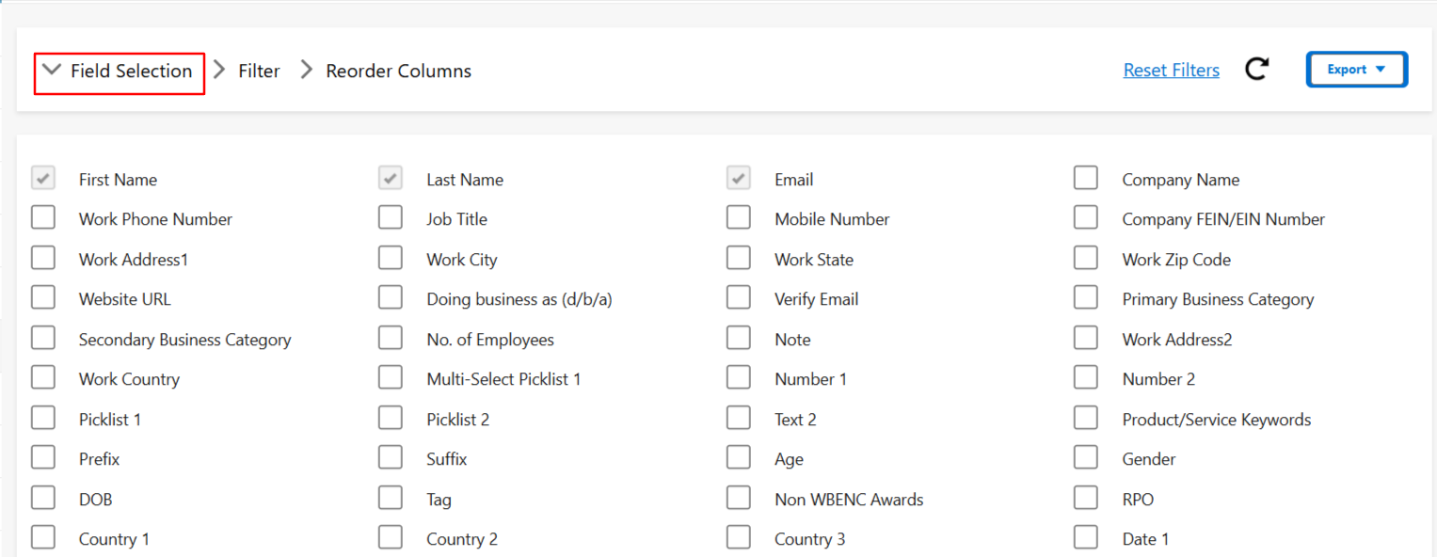The width and height of the screenshot is (1437, 557).
Task: Enable the Company Name checkbox
Action: click(1086, 178)
